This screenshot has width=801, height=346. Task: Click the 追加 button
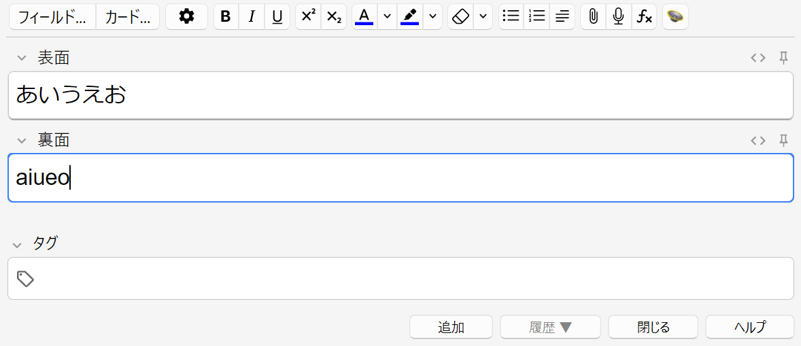coord(450,327)
